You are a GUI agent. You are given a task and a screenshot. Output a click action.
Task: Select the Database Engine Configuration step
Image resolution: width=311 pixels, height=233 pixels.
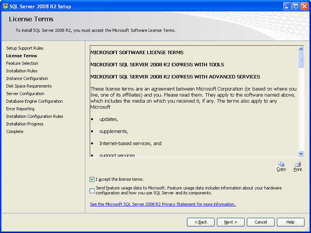[x=35, y=101]
